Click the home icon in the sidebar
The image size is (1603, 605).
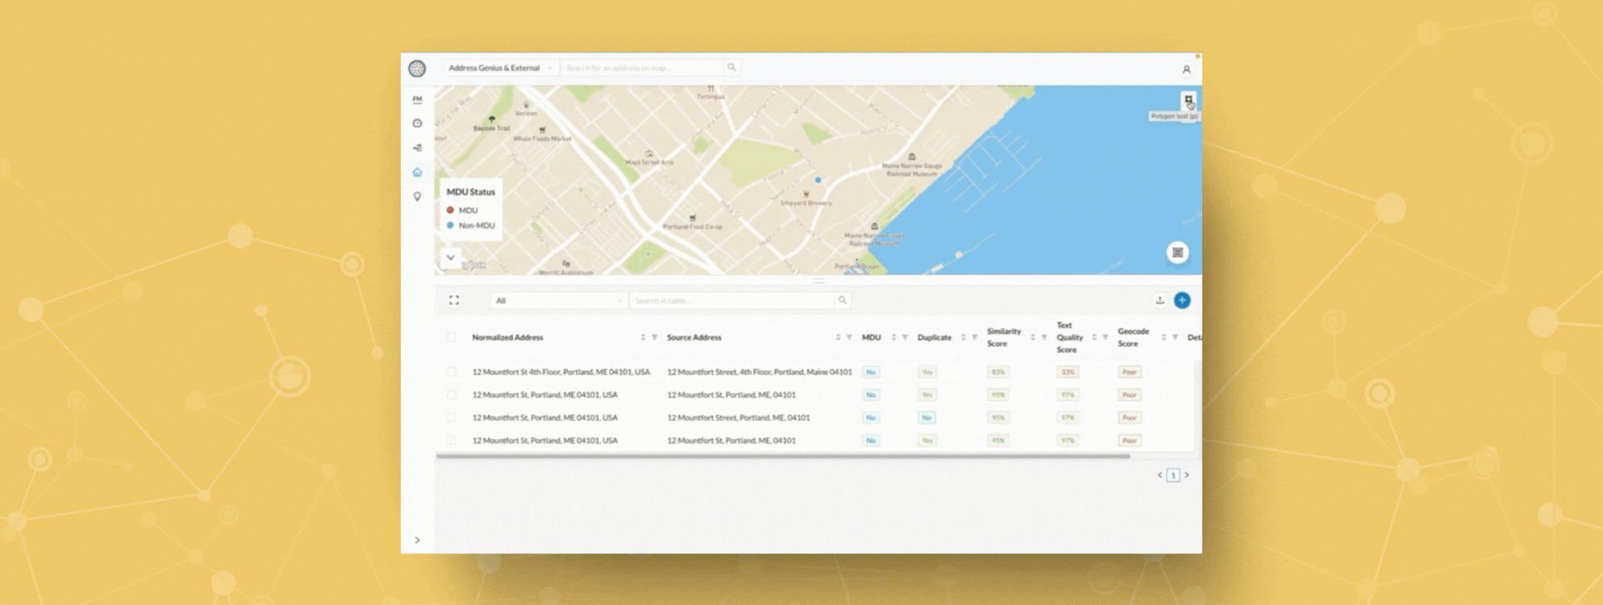417,172
